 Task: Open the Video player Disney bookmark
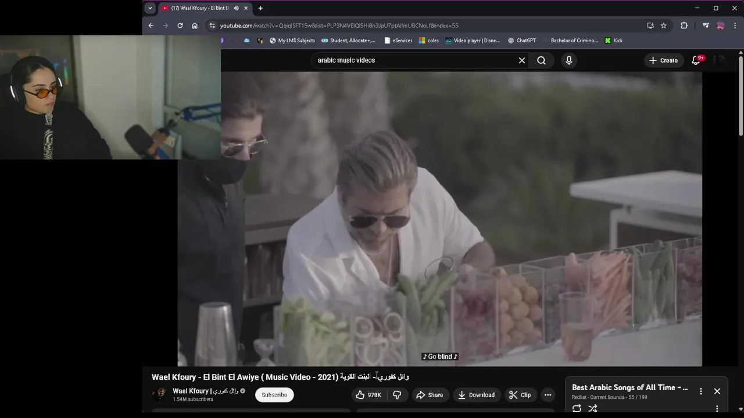pyautogui.click(x=473, y=41)
